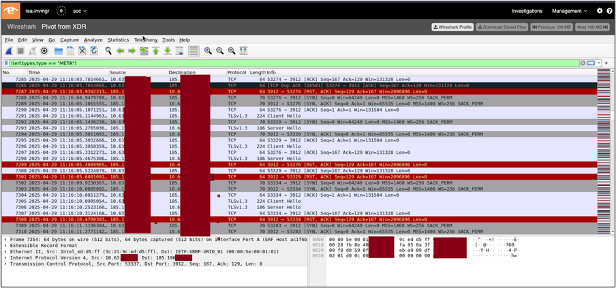Open the notifications counter showing 0
The image size is (616, 288).
point(61,11)
